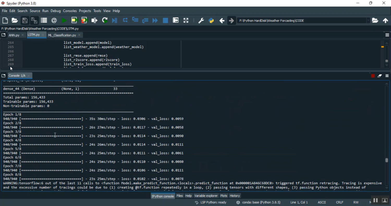The width and height of the screenshot is (391, 206).
Task: Open the Debug menu
Action: coord(56,11)
